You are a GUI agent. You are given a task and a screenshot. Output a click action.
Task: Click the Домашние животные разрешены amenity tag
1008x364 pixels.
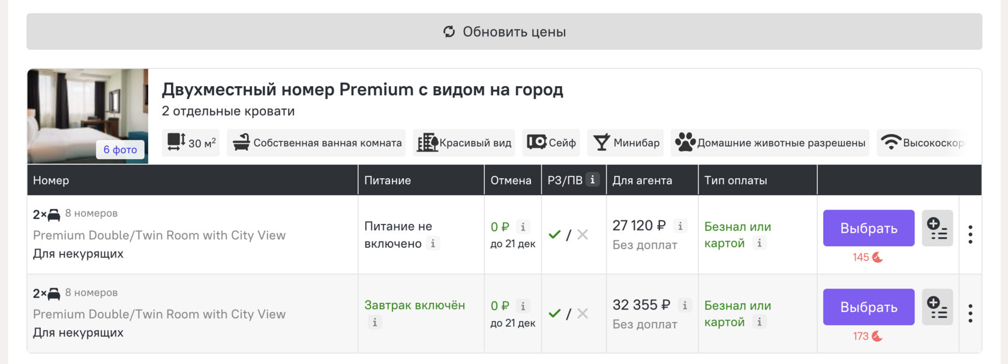(770, 143)
